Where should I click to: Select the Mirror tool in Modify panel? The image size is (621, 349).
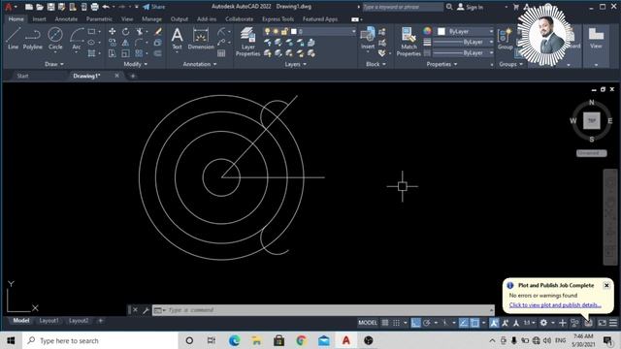[x=125, y=43]
